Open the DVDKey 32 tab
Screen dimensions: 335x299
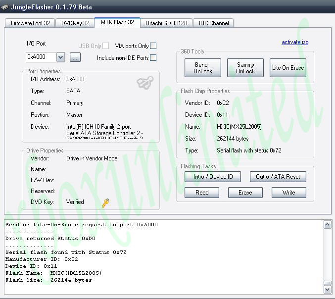75,23
